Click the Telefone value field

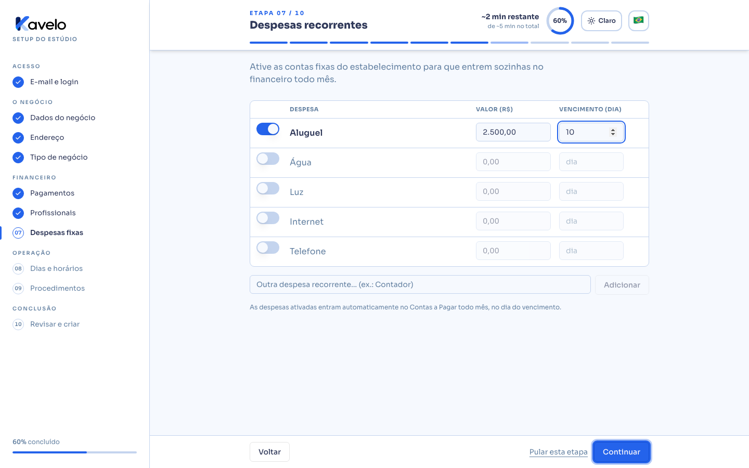point(513,251)
